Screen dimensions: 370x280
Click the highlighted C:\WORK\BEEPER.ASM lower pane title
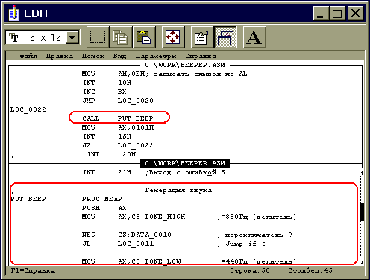(x=185, y=163)
